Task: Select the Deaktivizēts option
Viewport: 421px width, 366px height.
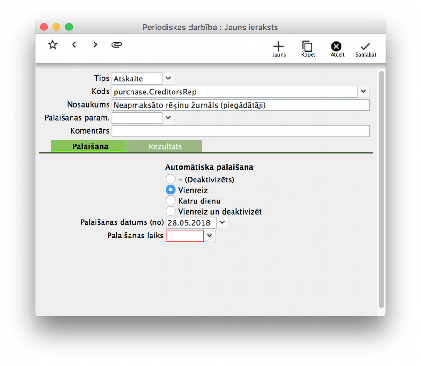Action: 171,179
